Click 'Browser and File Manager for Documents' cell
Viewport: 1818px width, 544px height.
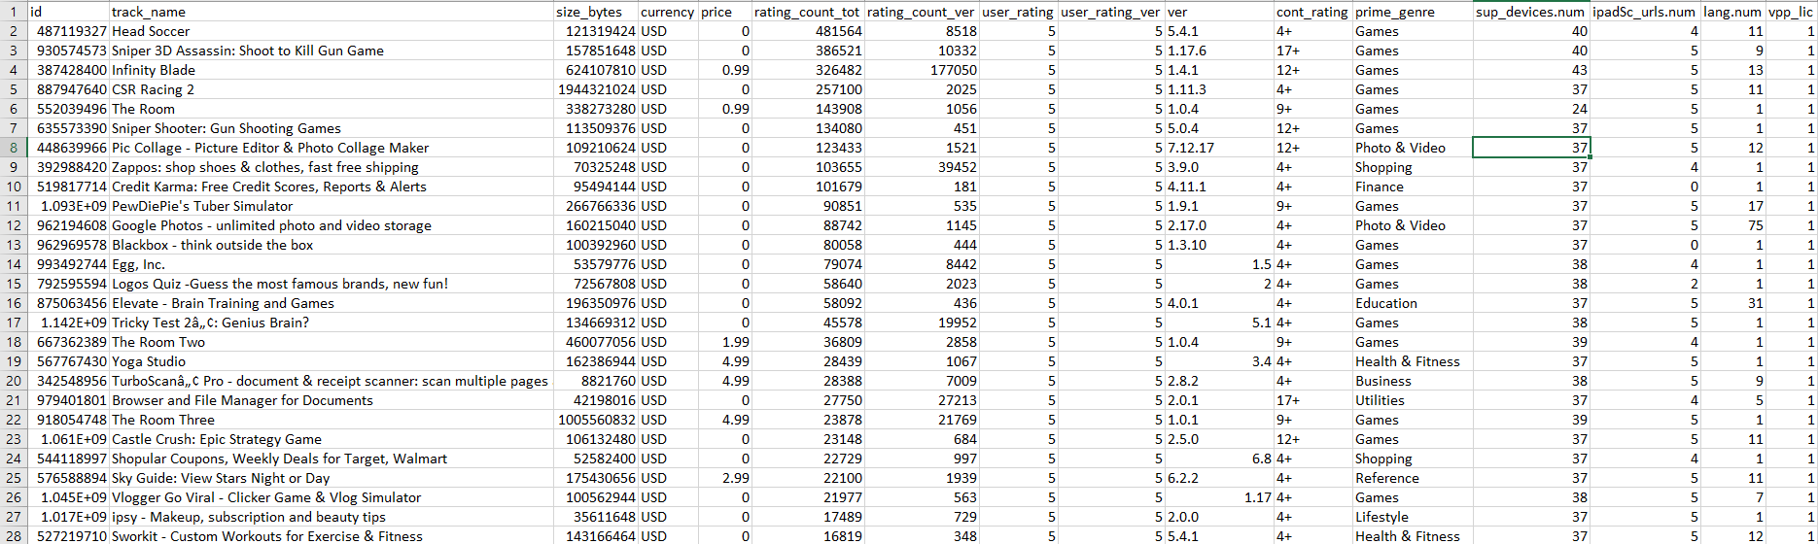click(331, 400)
